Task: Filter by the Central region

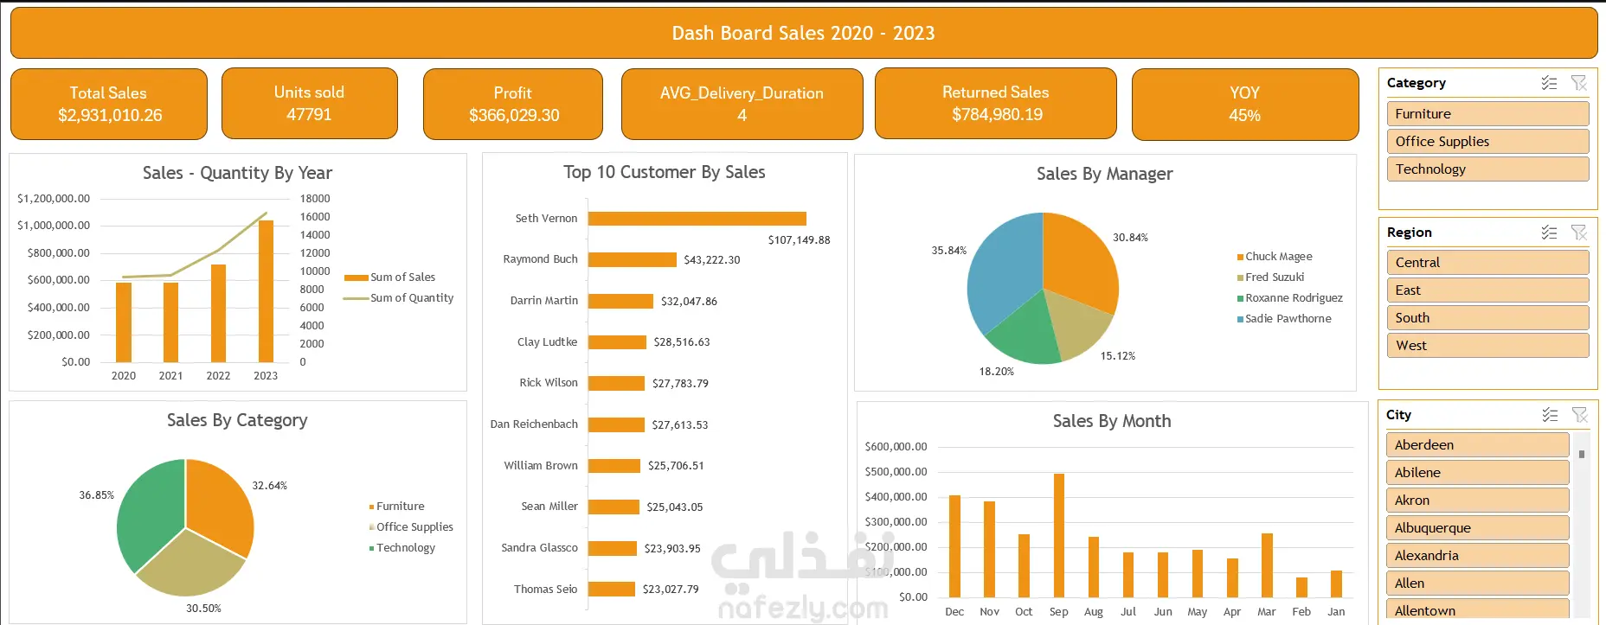Action: click(1487, 262)
